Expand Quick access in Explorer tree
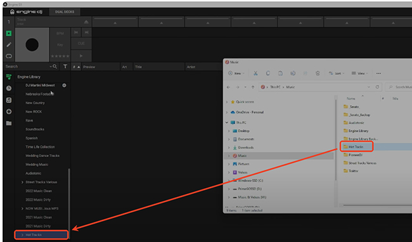Image resolution: width=412 pixels, height=242 pixels. click(x=227, y=102)
